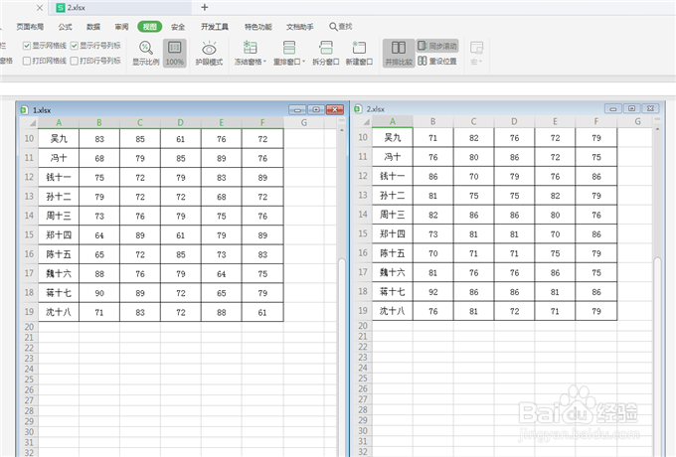Viewport: 676px width, 457px height.
Task: Uncheck 显示行号列标 checkbox
Action: coord(75,46)
